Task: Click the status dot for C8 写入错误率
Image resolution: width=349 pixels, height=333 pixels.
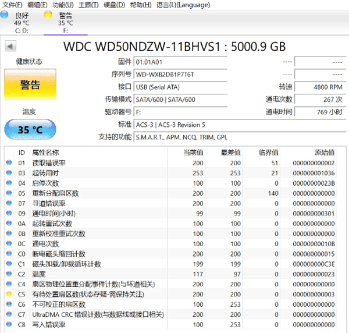Action: tap(9, 324)
